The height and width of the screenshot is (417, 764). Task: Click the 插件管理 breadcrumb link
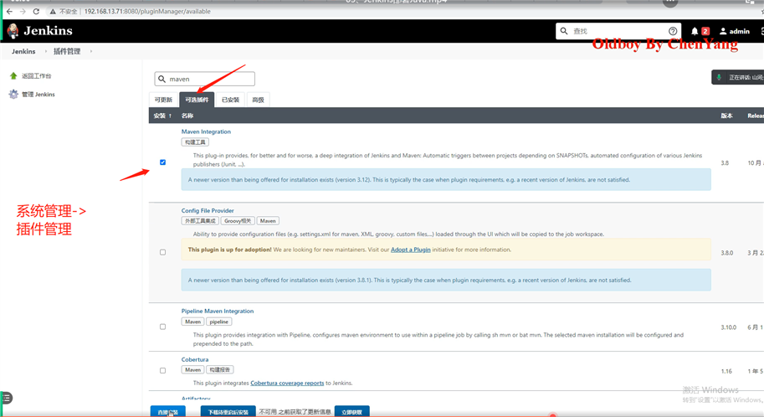(67, 51)
